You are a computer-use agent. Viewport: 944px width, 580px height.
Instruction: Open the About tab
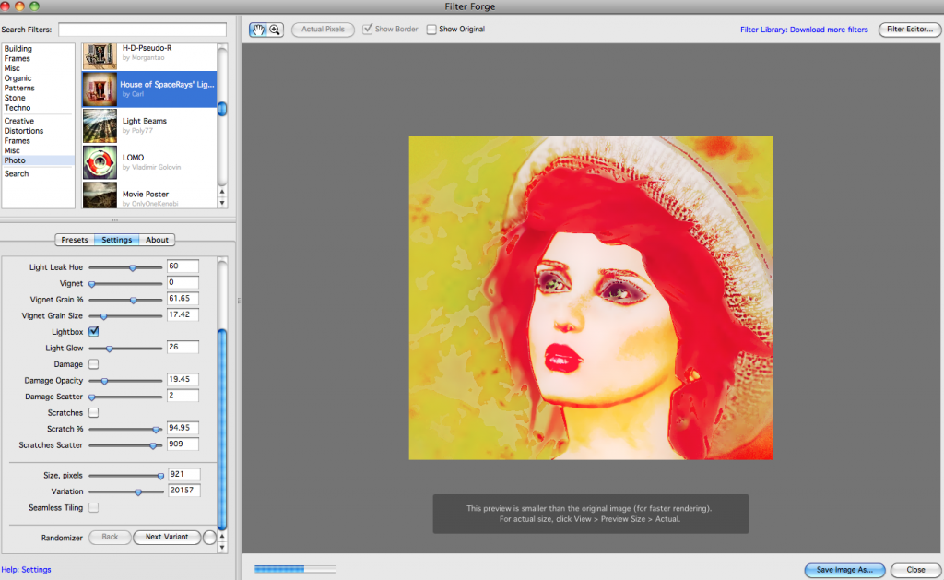[x=157, y=239]
